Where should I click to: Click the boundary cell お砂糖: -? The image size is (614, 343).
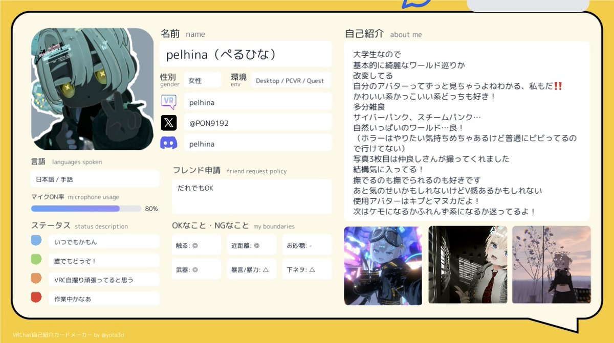coord(306,245)
